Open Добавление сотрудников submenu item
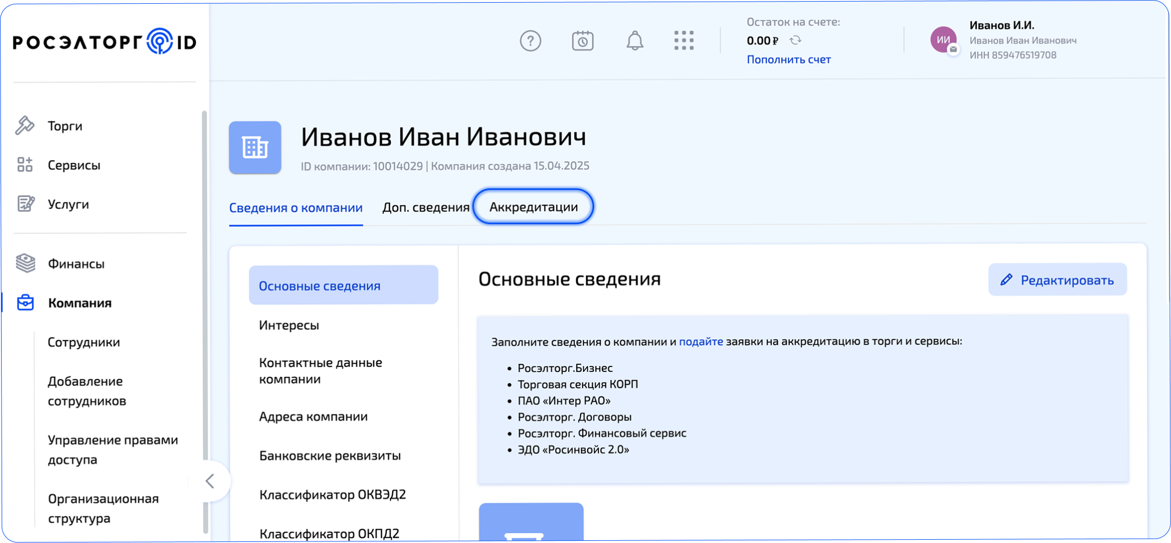The width and height of the screenshot is (1171, 543). point(87,391)
